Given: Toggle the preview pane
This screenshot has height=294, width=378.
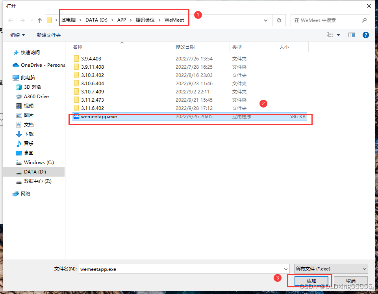Looking at the screenshot, I should coord(352,35).
